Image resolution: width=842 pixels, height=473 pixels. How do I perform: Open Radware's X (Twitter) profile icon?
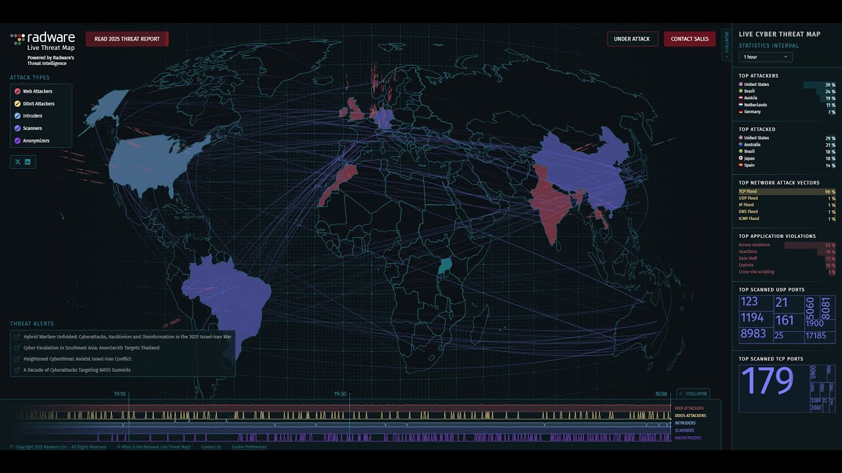(18, 162)
